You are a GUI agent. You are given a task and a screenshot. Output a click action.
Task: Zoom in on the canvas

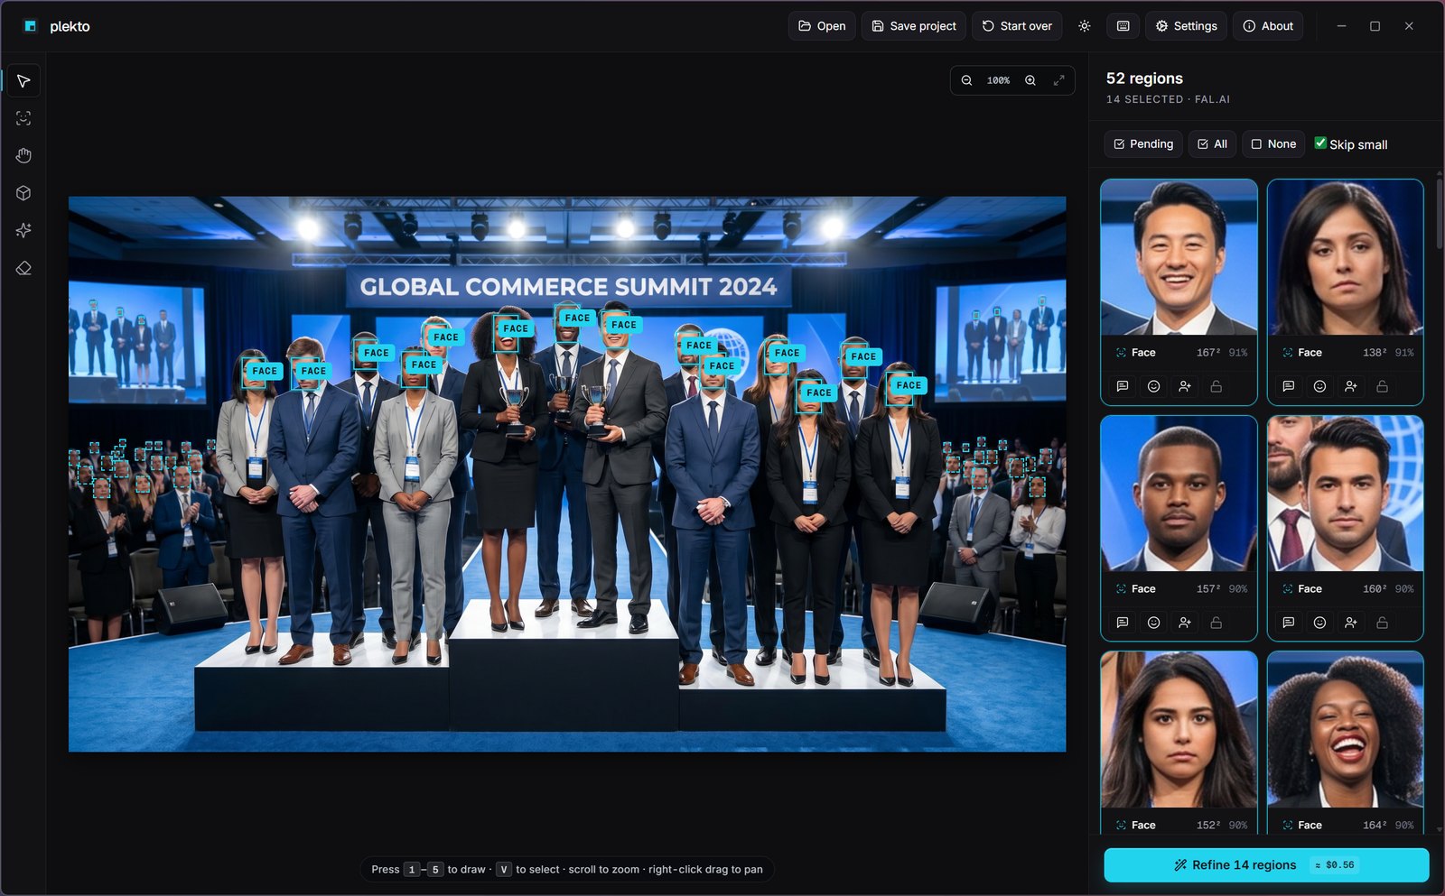click(1030, 80)
